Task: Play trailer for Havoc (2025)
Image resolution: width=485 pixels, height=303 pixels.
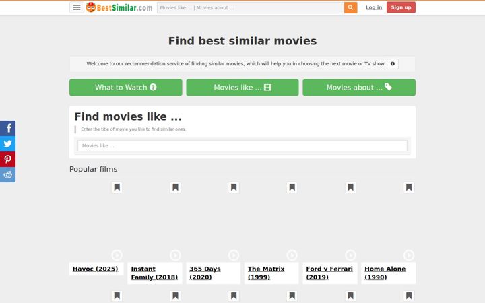Action: [x=117, y=255]
